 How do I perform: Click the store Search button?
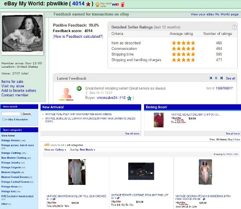tap(27, 114)
